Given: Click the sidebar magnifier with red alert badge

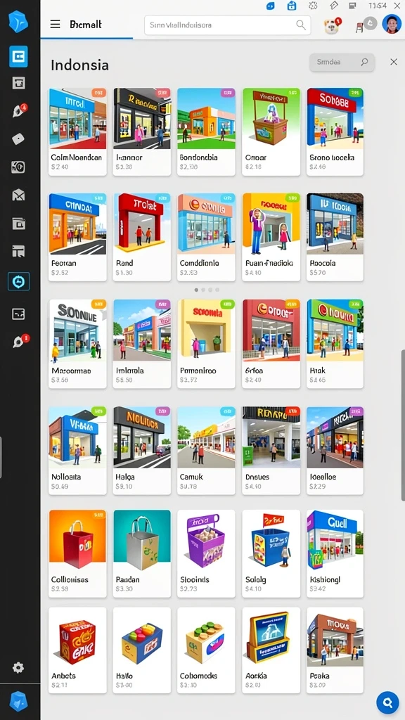Looking at the screenshot, I should [20, 342].
